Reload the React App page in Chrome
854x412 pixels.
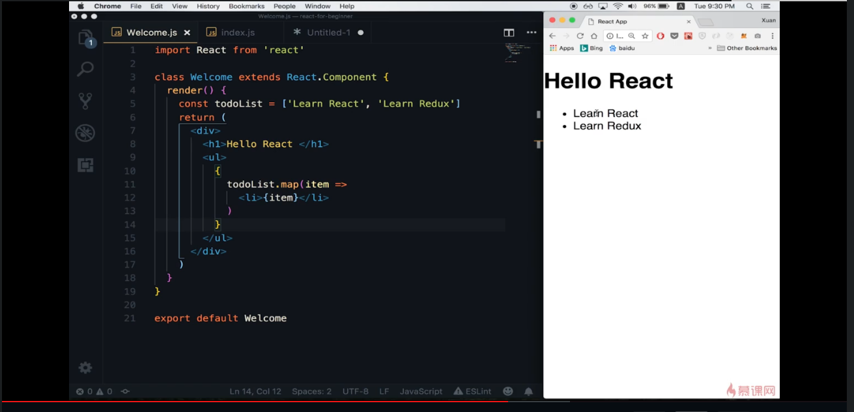[x=580, y=35]
